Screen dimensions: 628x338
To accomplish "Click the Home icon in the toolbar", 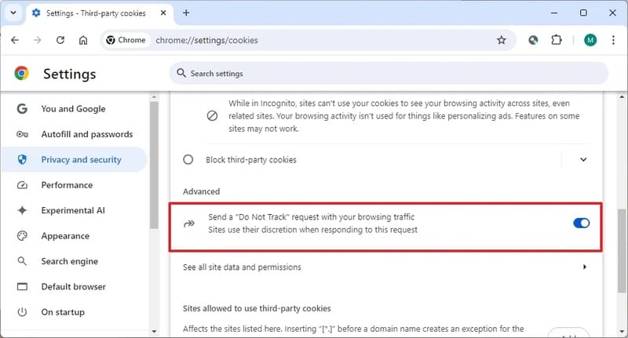I will [83, 40].
